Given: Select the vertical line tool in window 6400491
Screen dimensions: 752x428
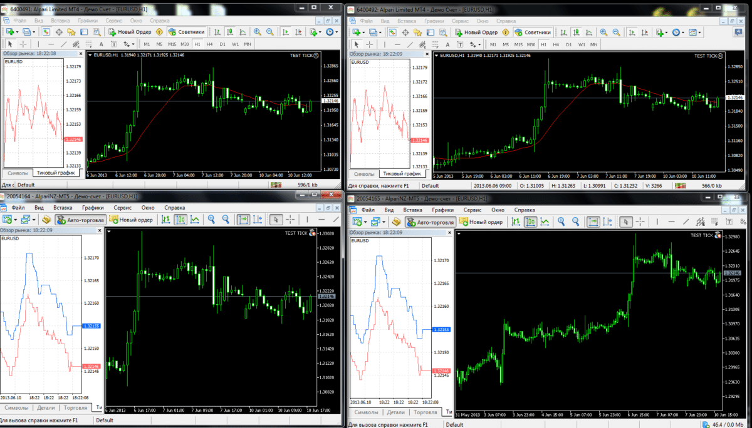Looking at the screenshot, I should tap(38, 44).
